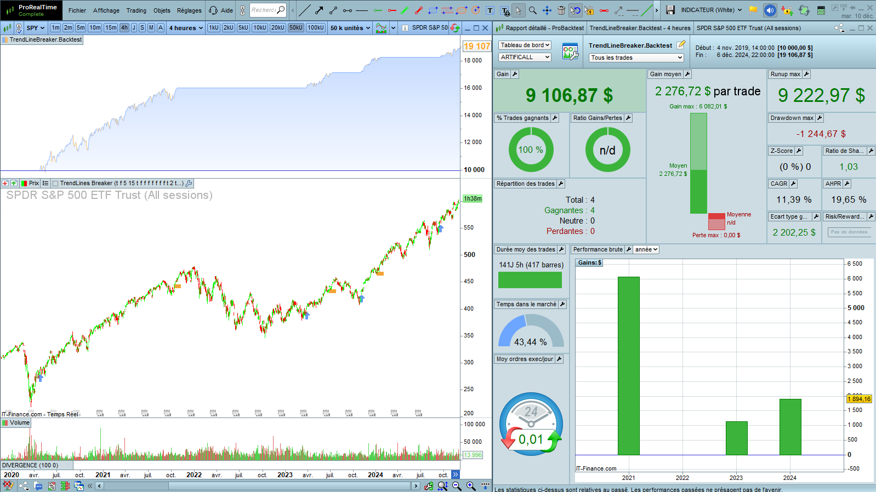Click the green 2024 gains bar
The image size is (876, 492).
coord(790,427)
